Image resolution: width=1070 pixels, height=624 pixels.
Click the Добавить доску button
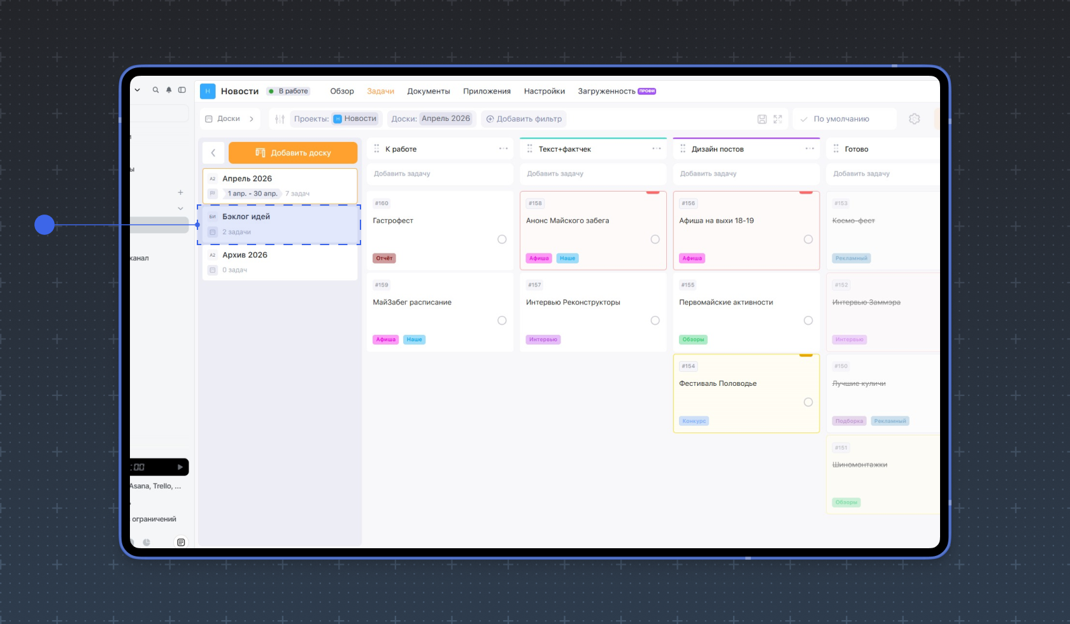[293, 153]
